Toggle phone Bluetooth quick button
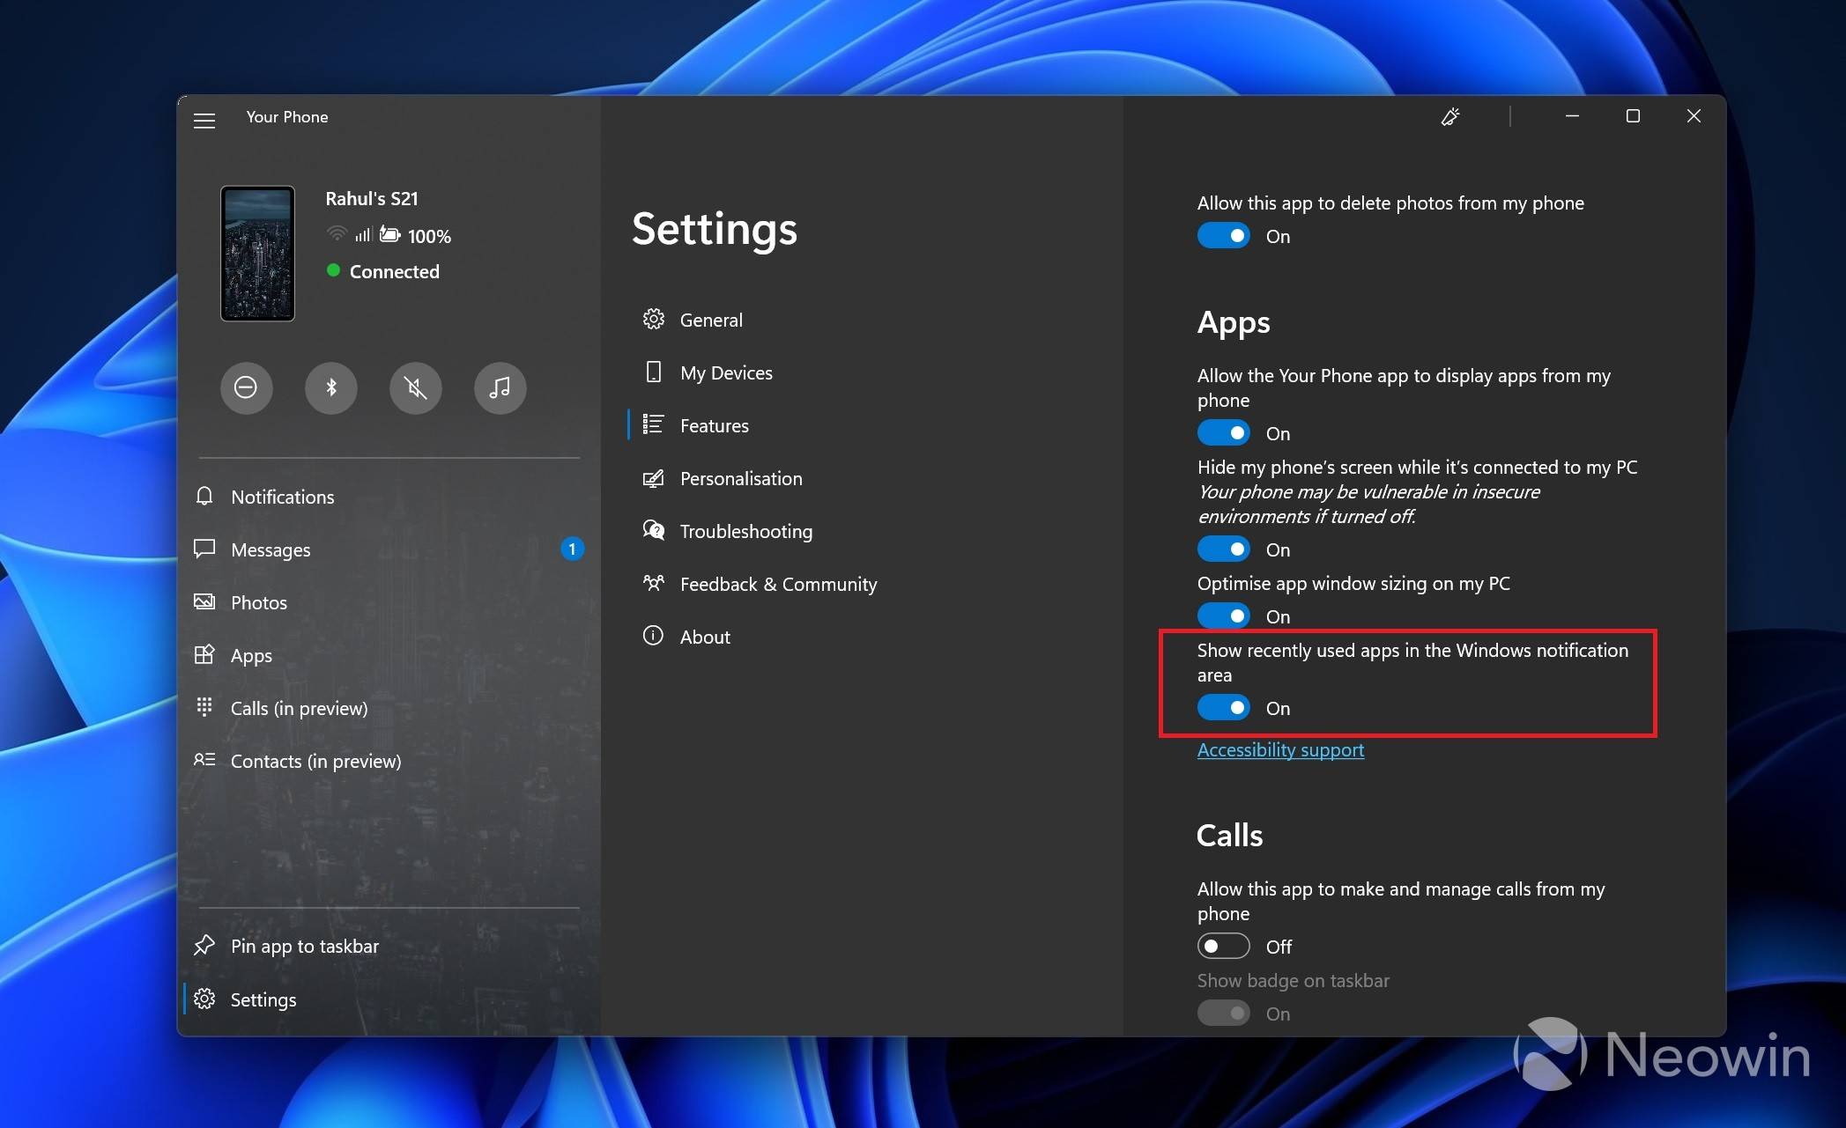 (331, 387)
